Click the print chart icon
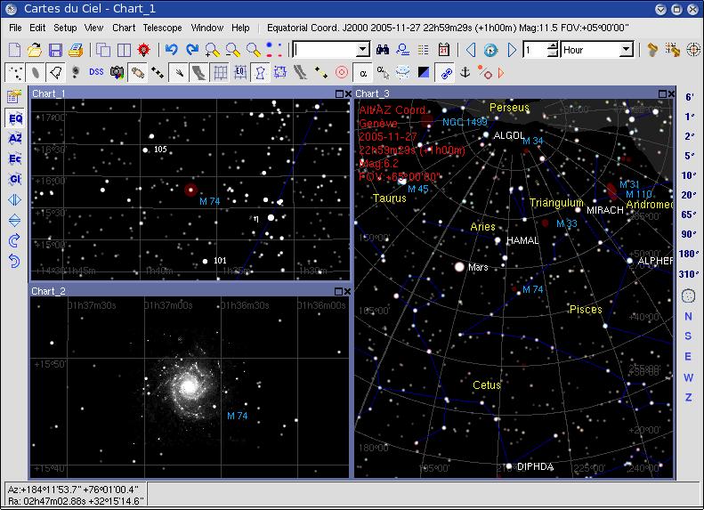704x510 pixels. pos(76,50)
